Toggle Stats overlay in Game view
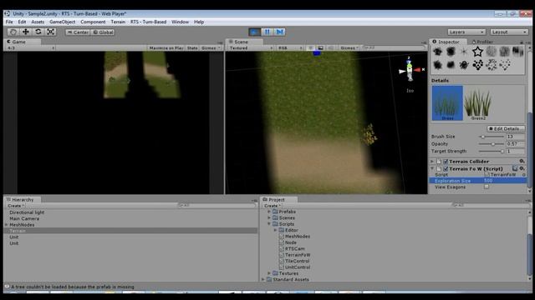The image size is (535, 300). point(192,48)
